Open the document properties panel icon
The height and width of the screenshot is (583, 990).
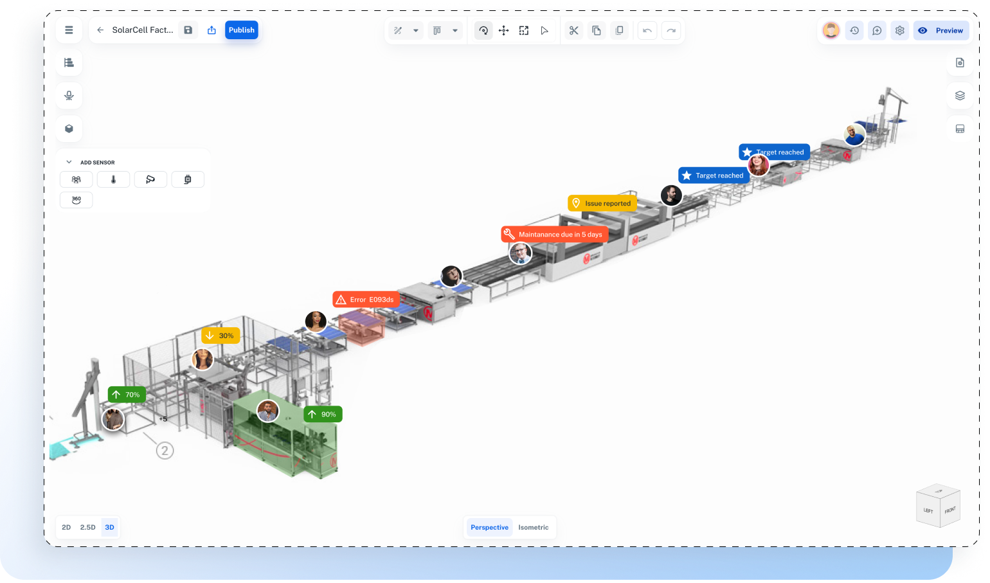[960, 62]
